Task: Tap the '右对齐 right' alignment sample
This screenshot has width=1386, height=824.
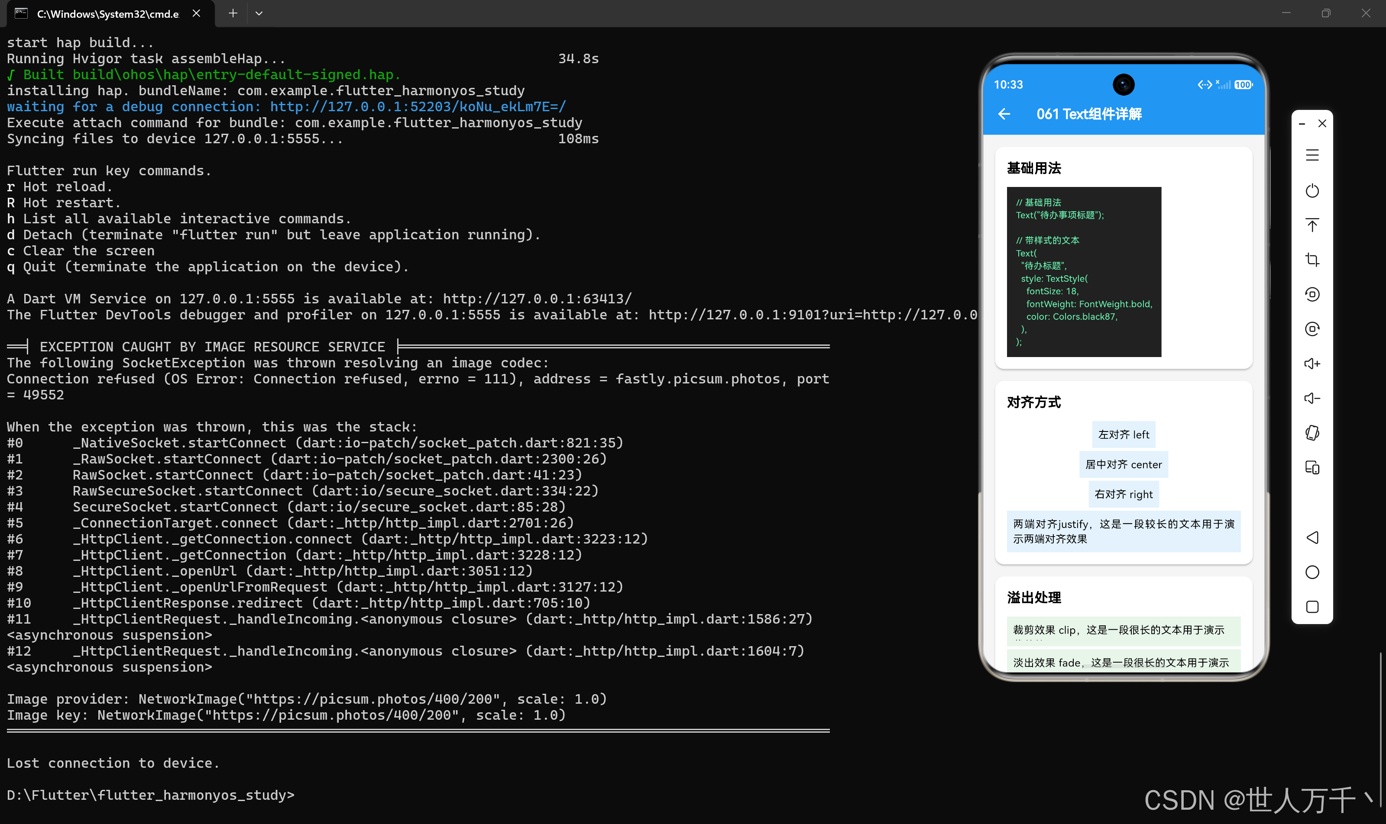Action: pyautogui.click(x=1123, y=495)
